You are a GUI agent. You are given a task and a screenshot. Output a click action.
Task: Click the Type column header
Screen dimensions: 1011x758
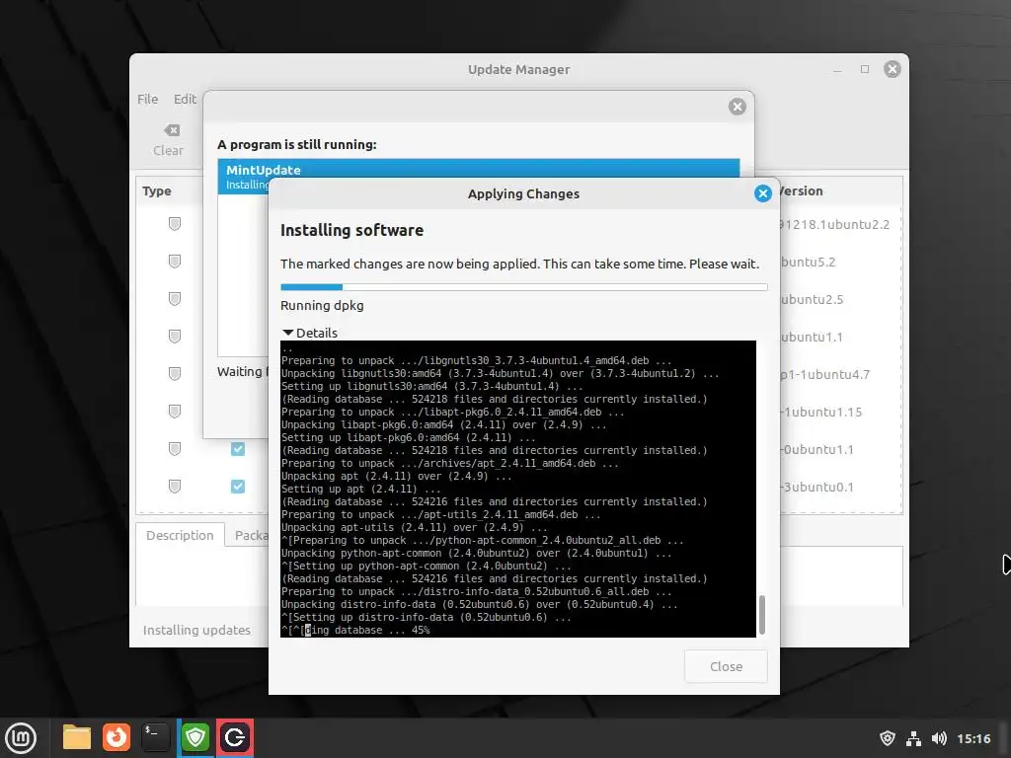pyautogui.click(x=157, y=190)
